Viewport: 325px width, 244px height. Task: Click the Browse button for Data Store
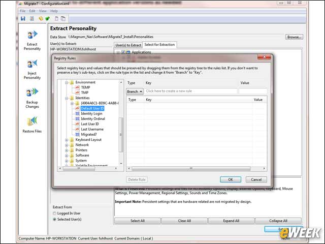(294, 37)
